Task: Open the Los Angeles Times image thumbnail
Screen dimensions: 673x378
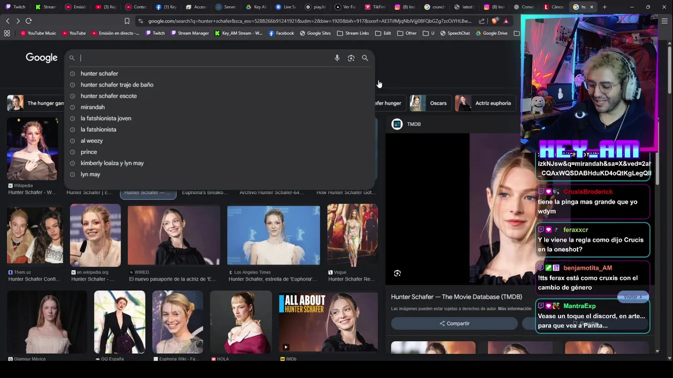Action: tap(273, 235)
